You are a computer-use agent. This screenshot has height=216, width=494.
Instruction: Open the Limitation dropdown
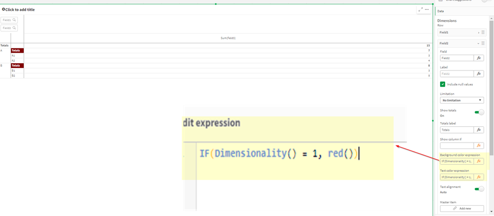461,100
